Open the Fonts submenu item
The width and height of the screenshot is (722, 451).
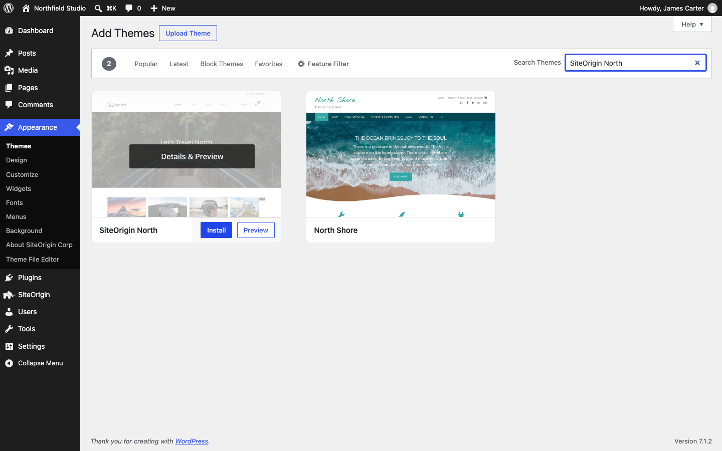(15, 202)
